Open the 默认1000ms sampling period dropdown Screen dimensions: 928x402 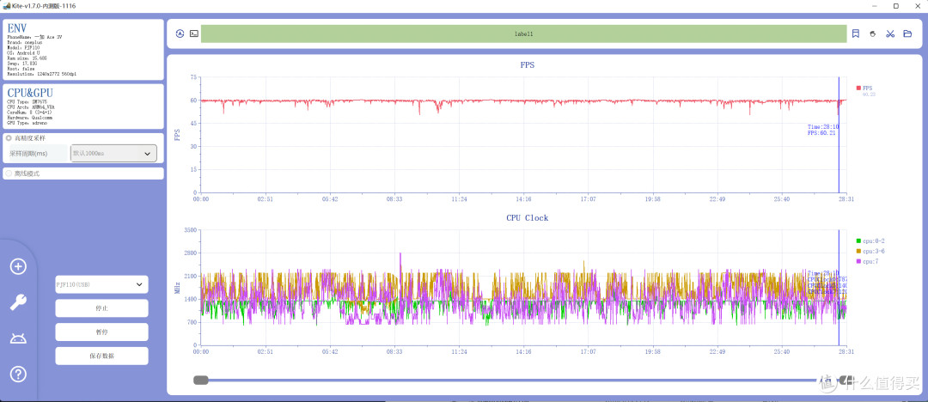[113, 154]
